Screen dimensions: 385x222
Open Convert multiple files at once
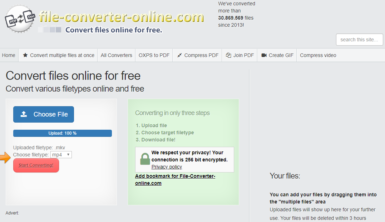pyautogui.click(x=58, y=55)
